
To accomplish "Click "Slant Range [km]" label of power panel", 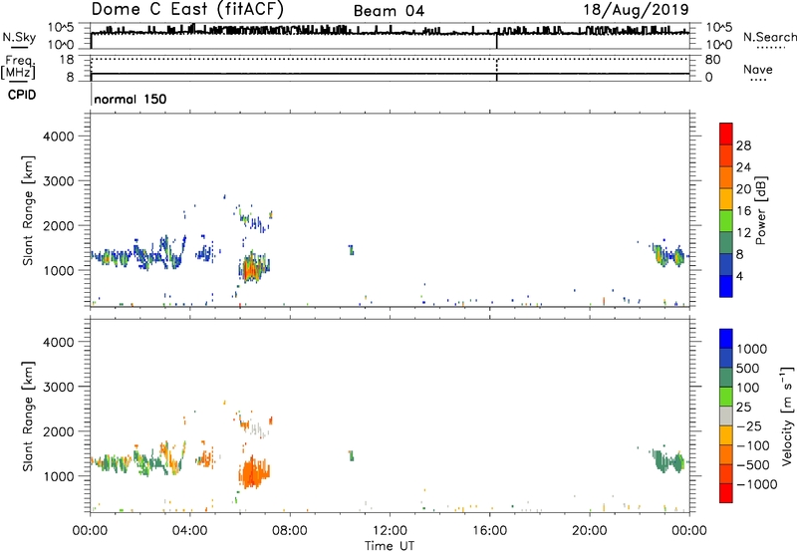I will pyautogui.click(x=28, y=210).
